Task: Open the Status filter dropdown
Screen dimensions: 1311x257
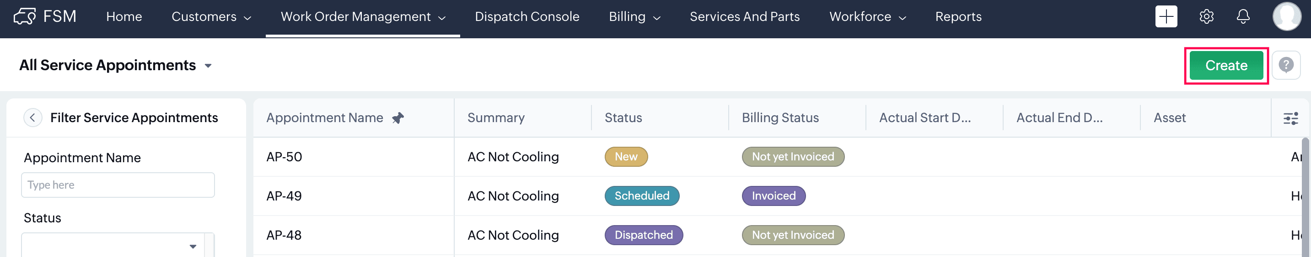Action: click(x=193, y=247)
